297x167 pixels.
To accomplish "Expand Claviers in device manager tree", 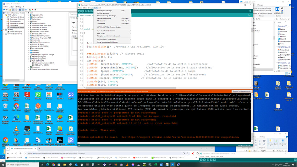I will (29, 21).
